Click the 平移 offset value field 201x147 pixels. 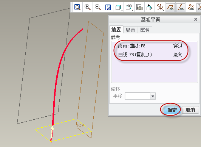click(x=138, y=96)
